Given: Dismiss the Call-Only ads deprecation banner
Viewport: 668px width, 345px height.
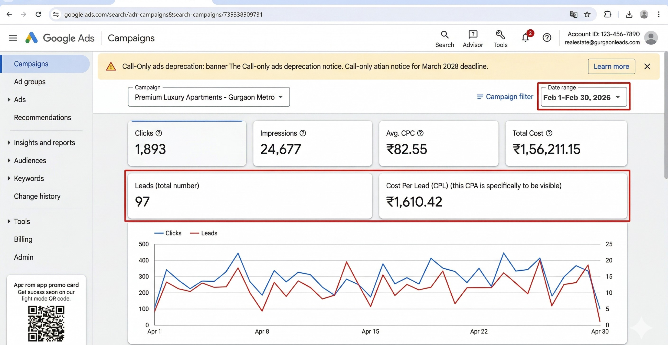Looking at the screenshot, I should point(647,66).
